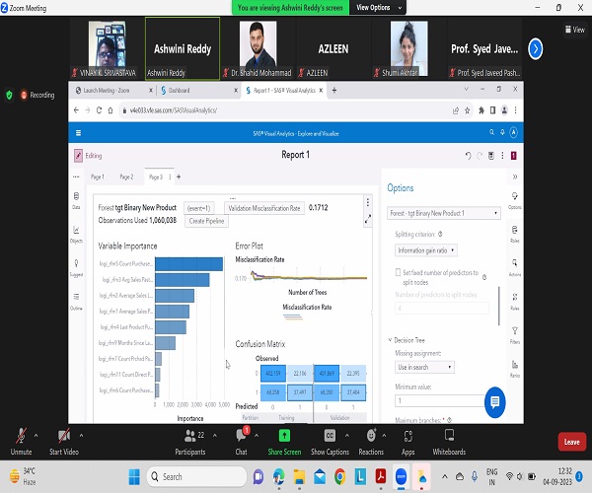Show next participants in gallery strip
Screen dimensions: 592x493
pos(535,48)
